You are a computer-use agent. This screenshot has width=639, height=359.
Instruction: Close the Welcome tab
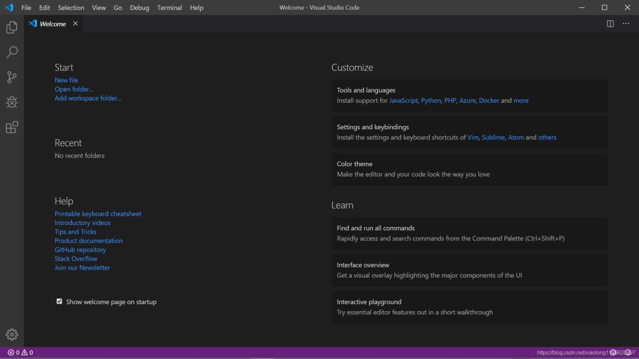tap(75, 23)
